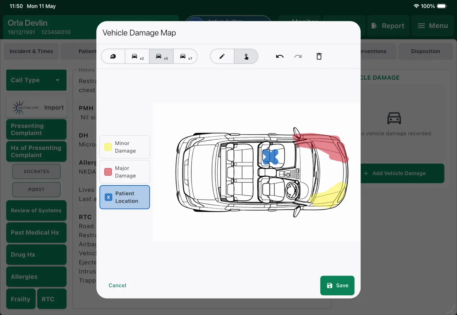457x315 pixels.
Task: Open the Drug Hx section
Action: pyautogui.click(x=36, y=255)
